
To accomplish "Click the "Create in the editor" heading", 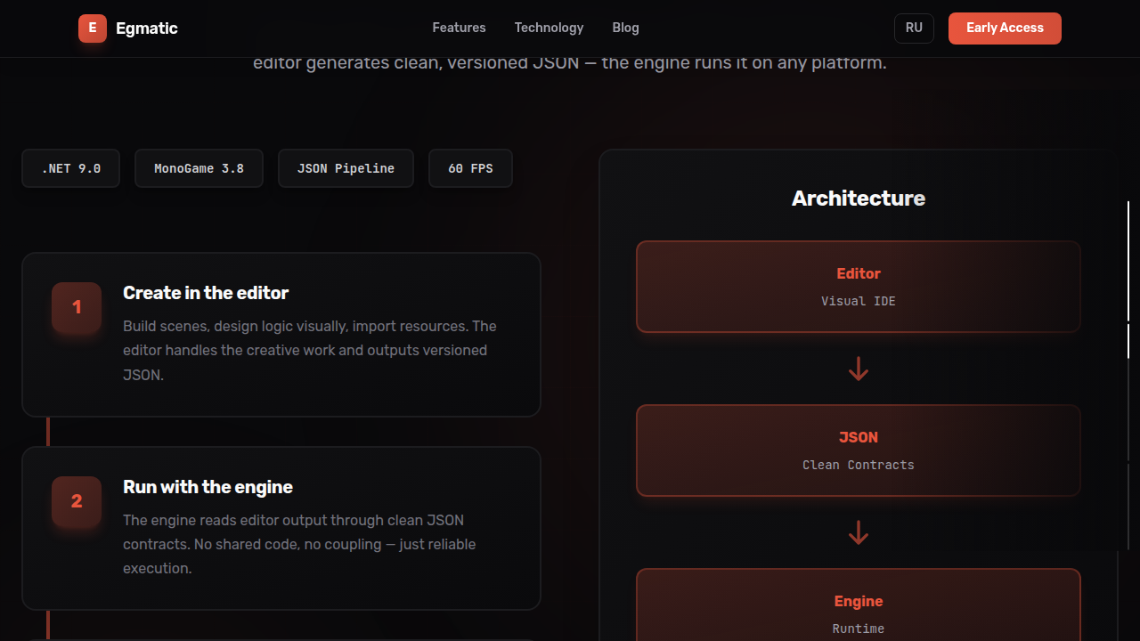I will (x=206, y=293).
